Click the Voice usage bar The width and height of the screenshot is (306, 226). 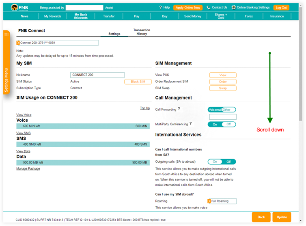point(83,126)
